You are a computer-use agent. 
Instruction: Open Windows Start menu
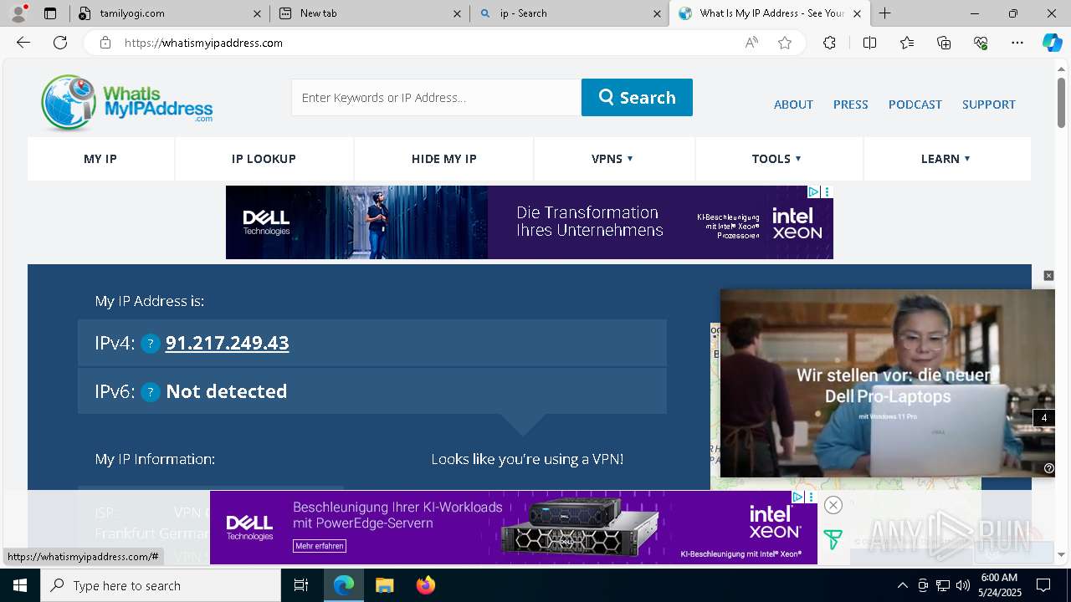click(20, 585)
